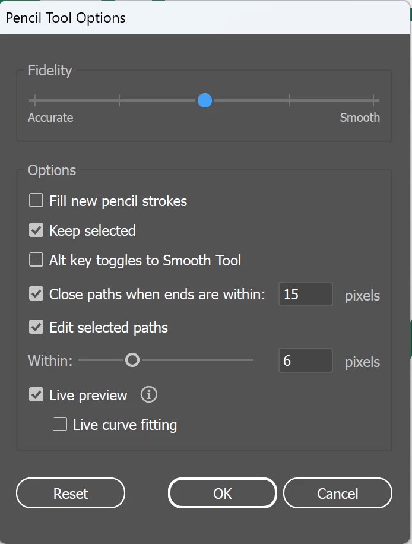Turn off the Live preview checkbox
The height and width of the screenshot is (544, 412).
coord(36,394)
